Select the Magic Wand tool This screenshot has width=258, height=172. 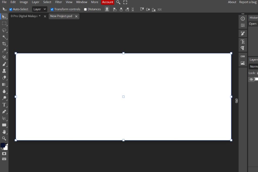(4, 37)
